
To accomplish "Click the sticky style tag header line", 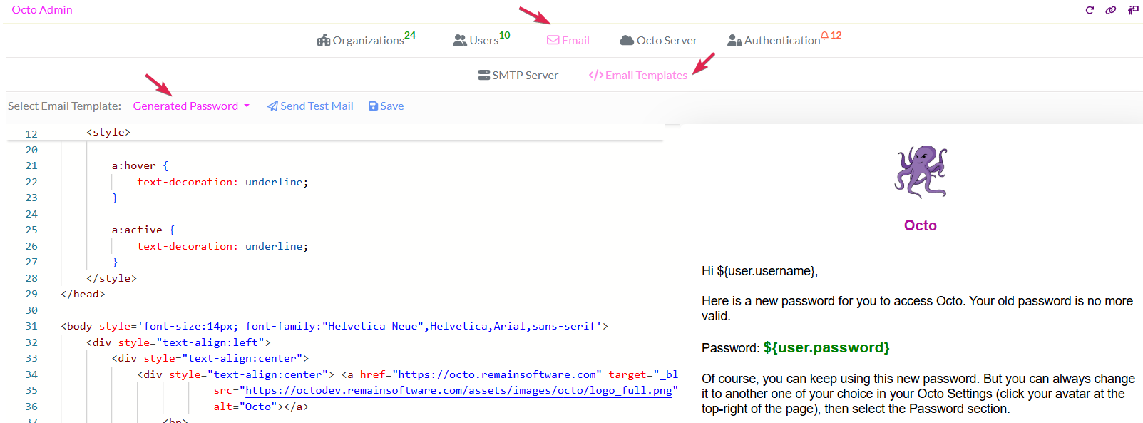I will point(108,133).
